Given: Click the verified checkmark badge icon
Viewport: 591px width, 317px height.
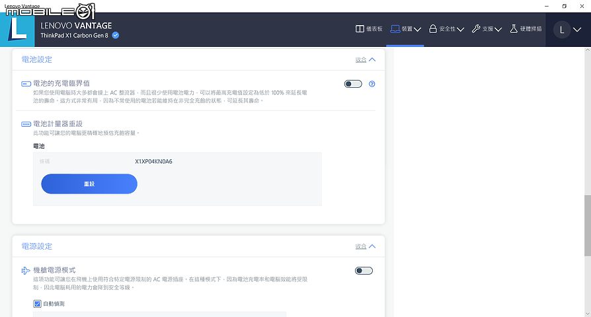Looking at the screenshot, I should tap(116, 36).
